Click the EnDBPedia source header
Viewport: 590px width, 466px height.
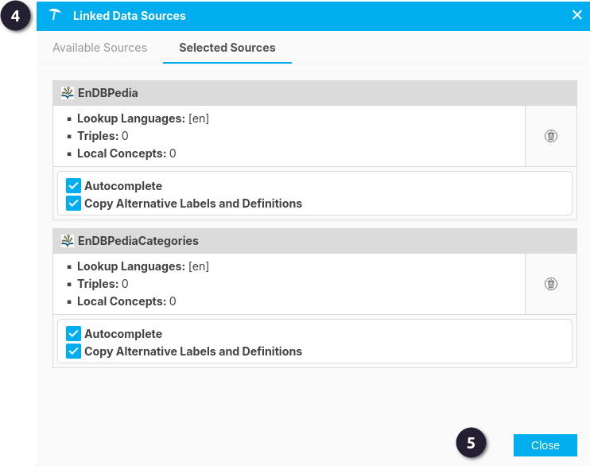(315, 93)
